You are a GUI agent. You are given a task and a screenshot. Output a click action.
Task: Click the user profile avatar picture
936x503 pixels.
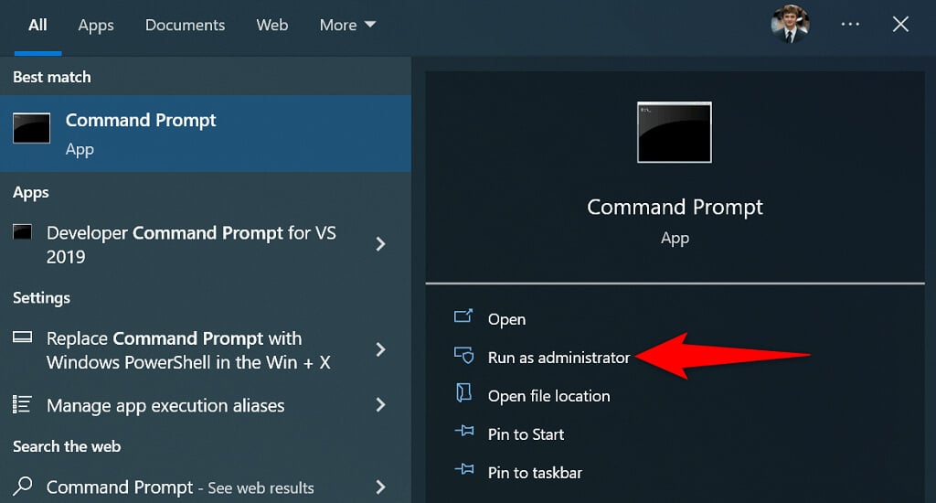click(790, 25)
